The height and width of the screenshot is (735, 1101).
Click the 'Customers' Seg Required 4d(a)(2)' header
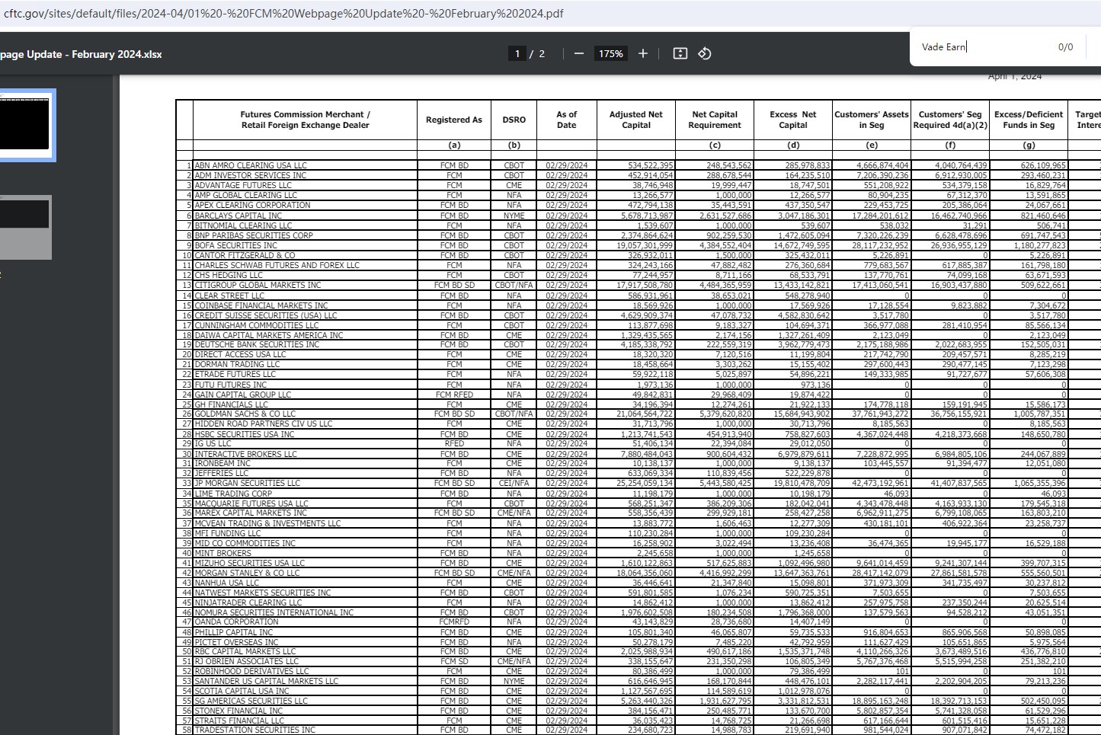[950, 120]
